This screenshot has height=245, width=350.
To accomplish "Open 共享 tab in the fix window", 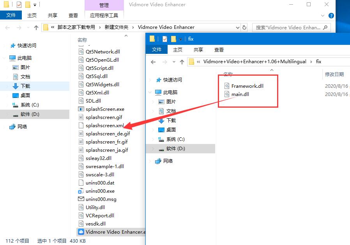I will [198, 50].
